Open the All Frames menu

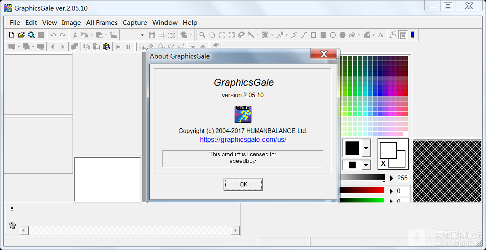click(x=102, y=23)
